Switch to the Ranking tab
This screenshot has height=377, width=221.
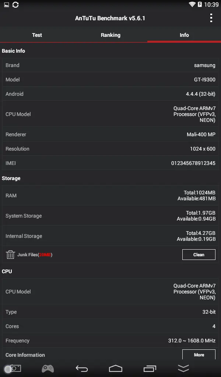tap(110, 35)
